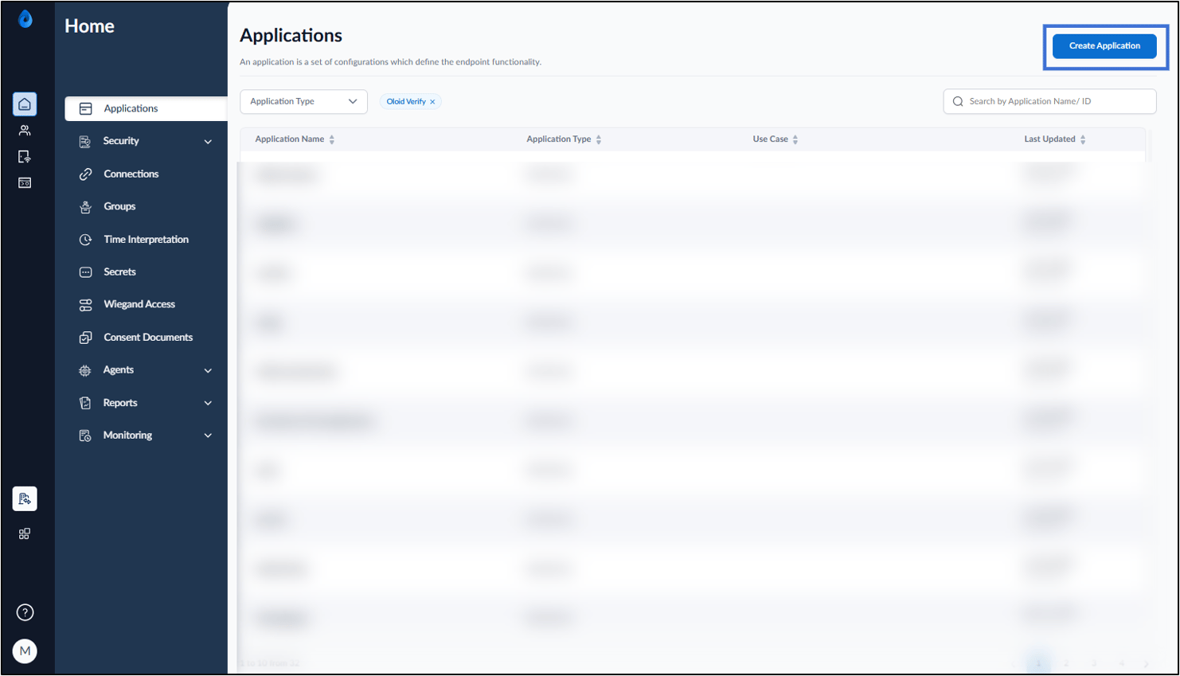Expand the Reports chevron
The height and width of the screenshot is (676, 1180).
pyautogui.click(x=208, y=403)
